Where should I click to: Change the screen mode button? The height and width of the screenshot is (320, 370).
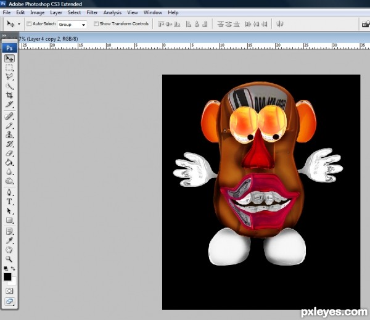[9, 302]
